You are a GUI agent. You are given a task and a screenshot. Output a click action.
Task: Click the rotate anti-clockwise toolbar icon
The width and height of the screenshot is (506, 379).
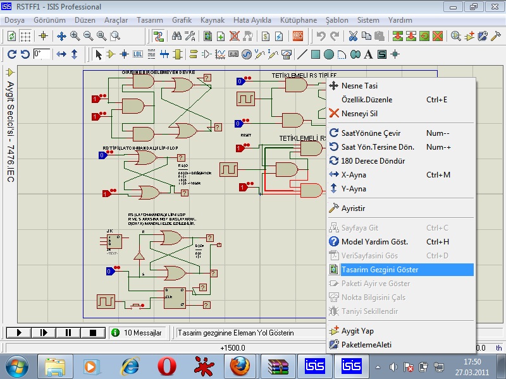[25, 54]
